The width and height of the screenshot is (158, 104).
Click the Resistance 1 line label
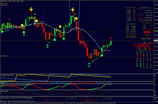[93, 32]
